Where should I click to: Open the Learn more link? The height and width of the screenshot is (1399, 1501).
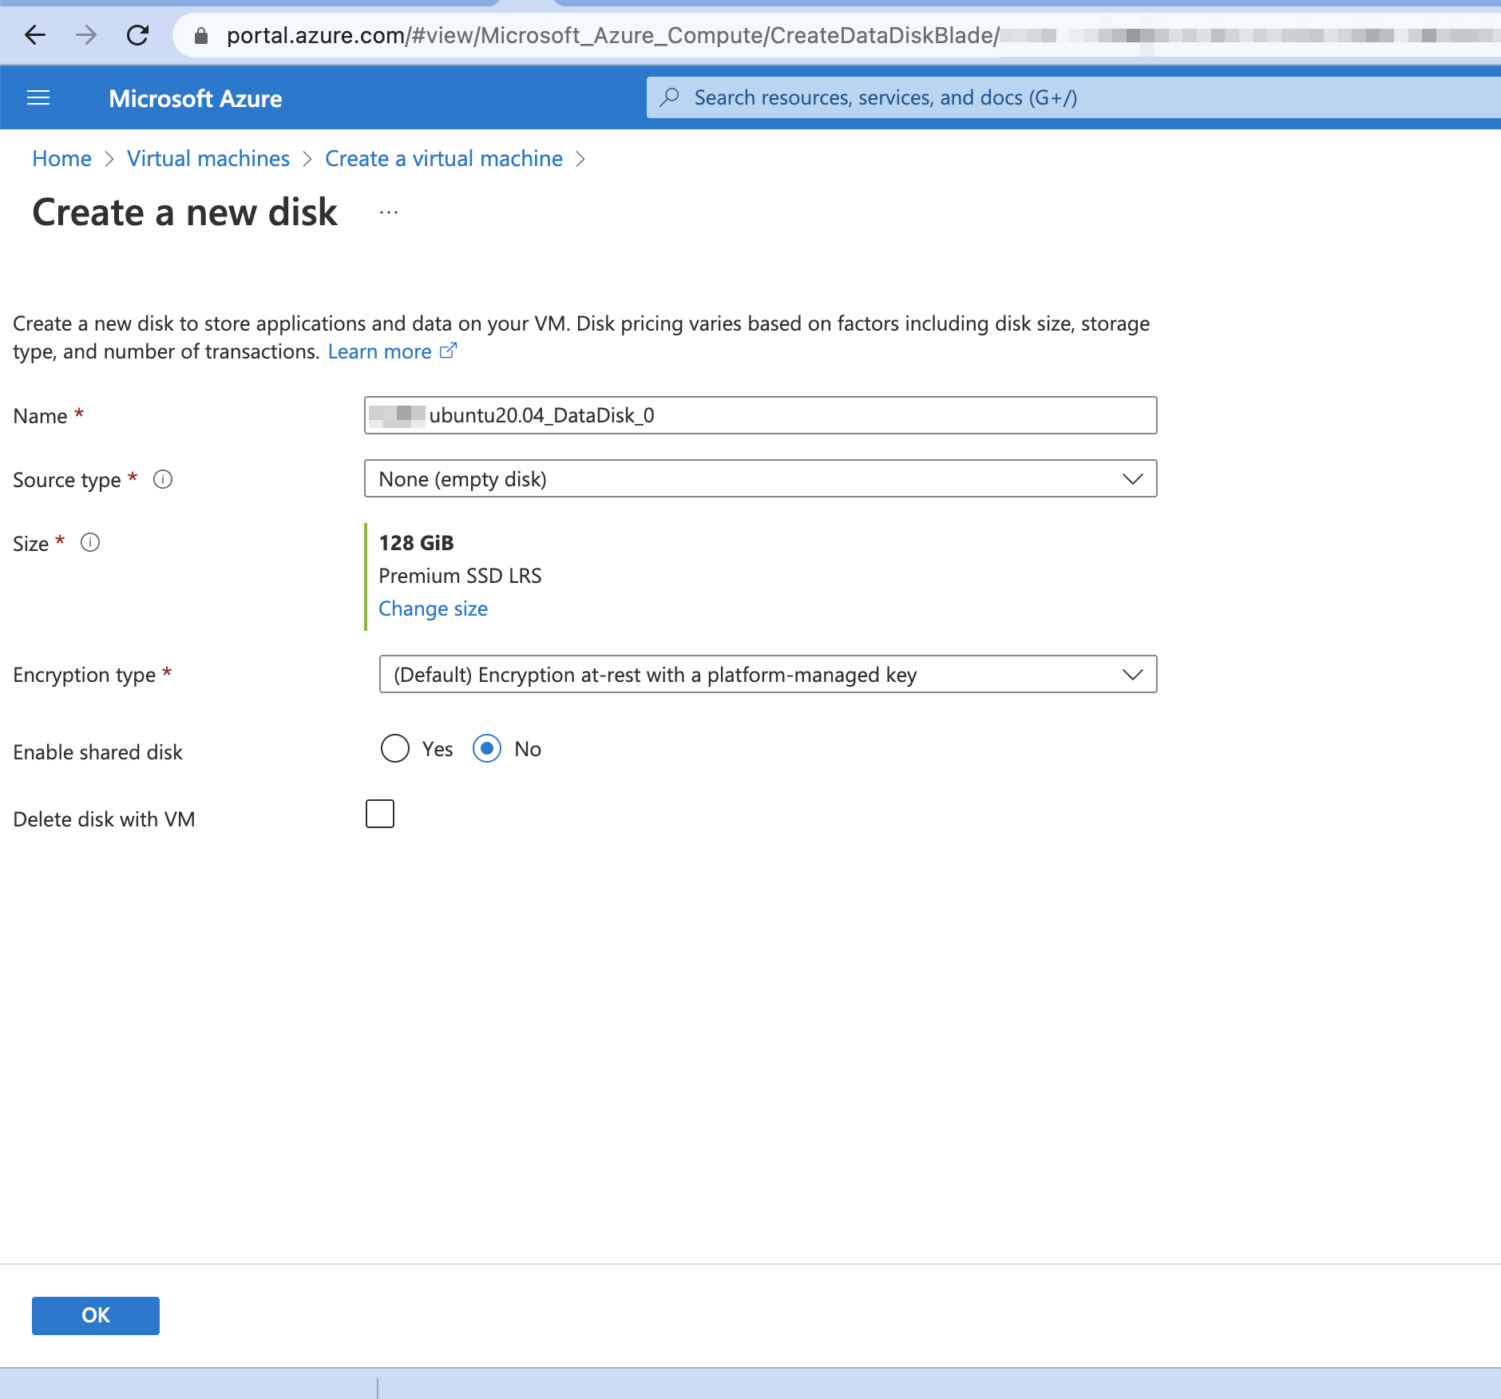coord(379,351)
